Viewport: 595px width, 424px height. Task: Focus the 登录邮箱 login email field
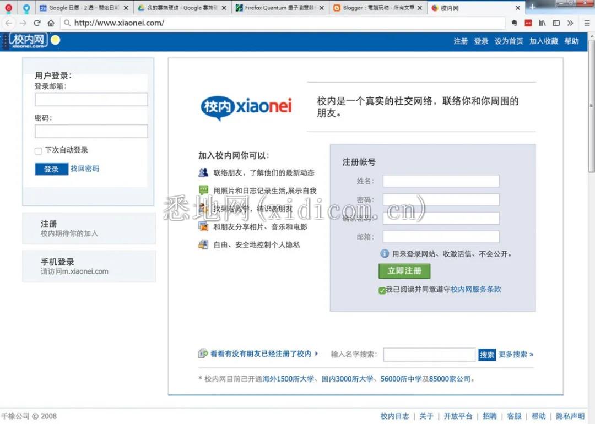click(x=91, y=99)
